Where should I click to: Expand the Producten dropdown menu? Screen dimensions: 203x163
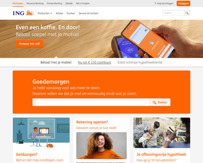click(x=45, y=13)
